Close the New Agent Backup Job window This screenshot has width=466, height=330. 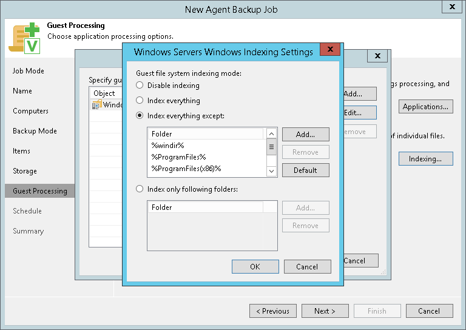(451, 8)
